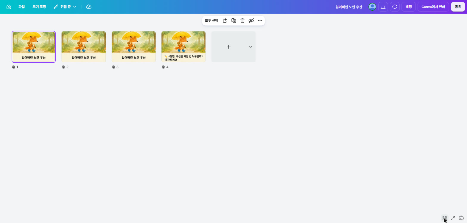Viewport: 467px width, 223px height.
Task: Open the user profile avatar
Action: point(372,7)
